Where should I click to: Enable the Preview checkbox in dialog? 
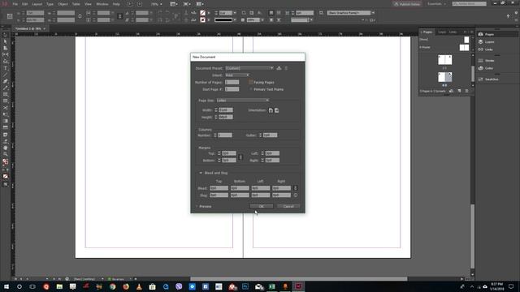[x=197, y=206]
